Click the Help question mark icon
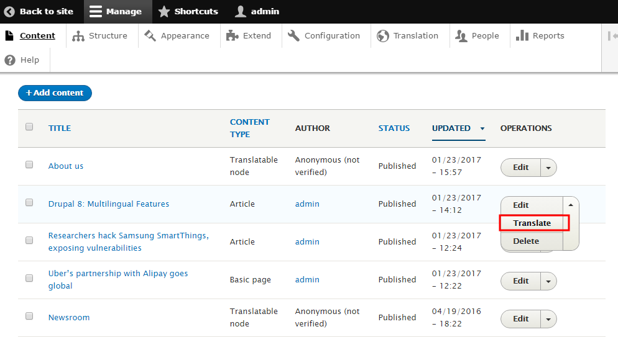Image resolution: width=618 pixels, height=337 pixels. pyautogui.click(x=10, y=60)
